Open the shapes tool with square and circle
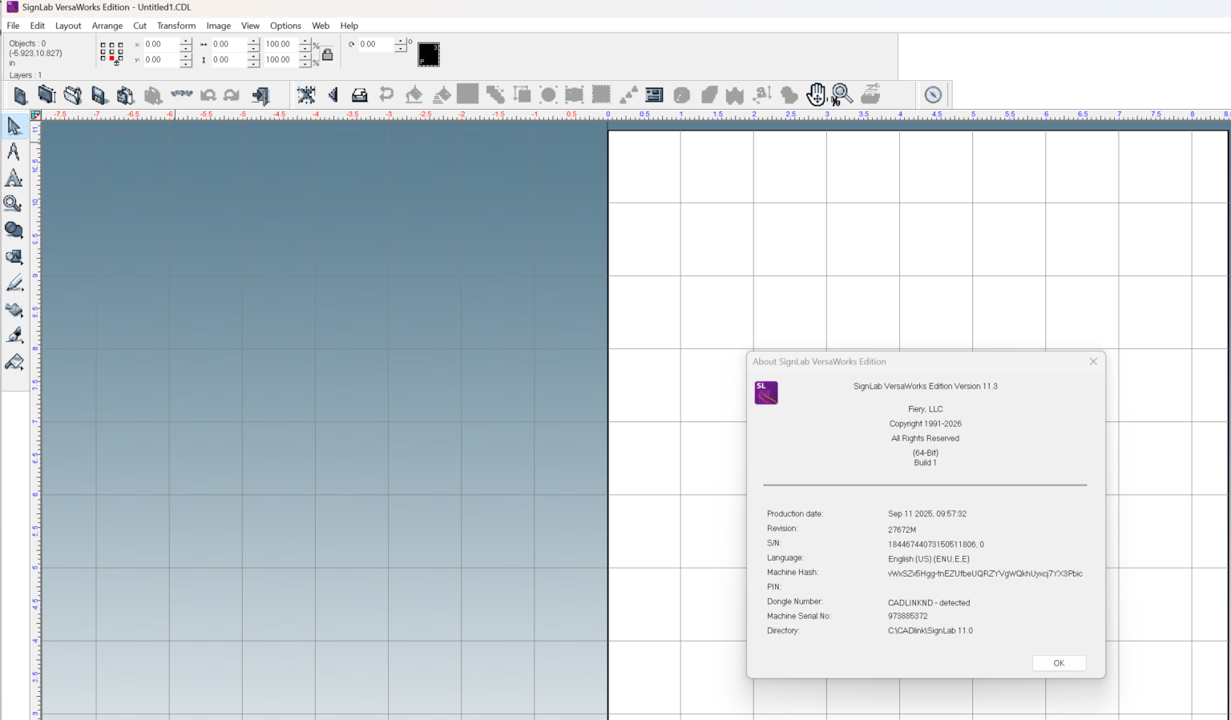This screenshot has height=720, width=1231. [x=14, y=257]
